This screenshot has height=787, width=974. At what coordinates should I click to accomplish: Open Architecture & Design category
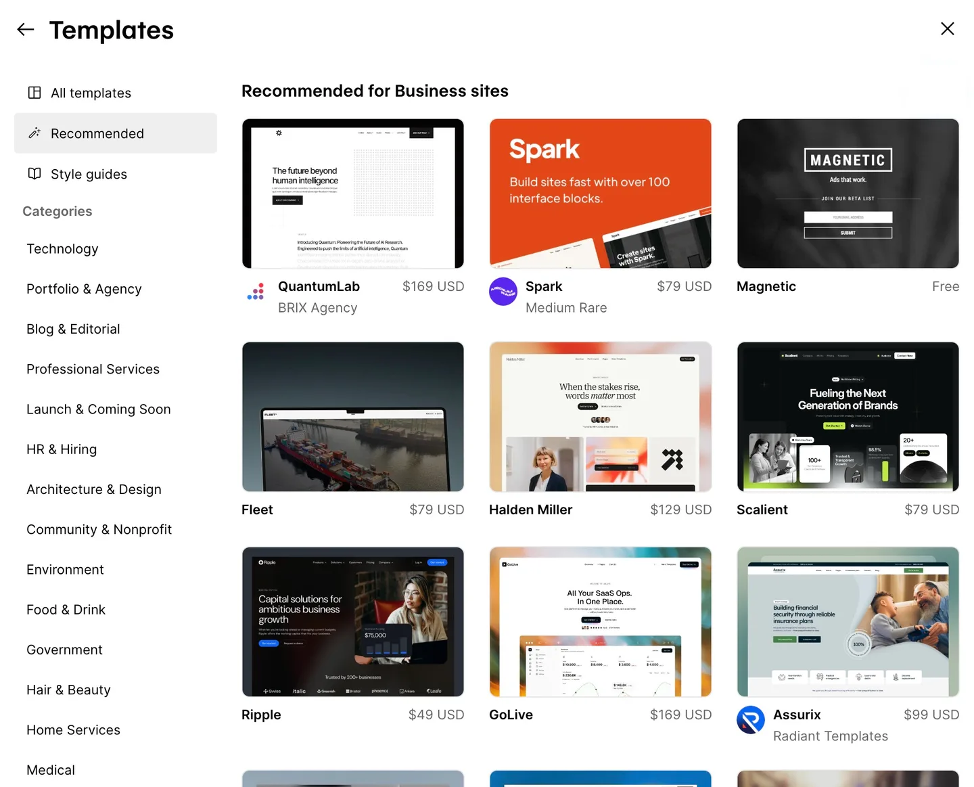click(x=94, y=489)
